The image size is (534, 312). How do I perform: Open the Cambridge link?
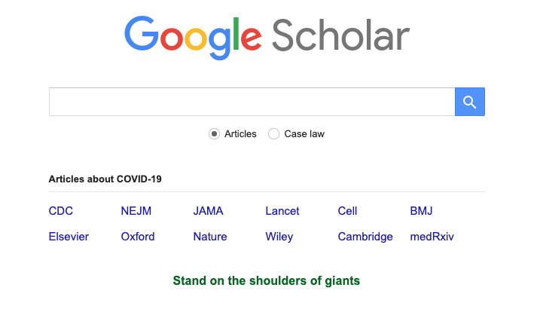pos(365,237)
